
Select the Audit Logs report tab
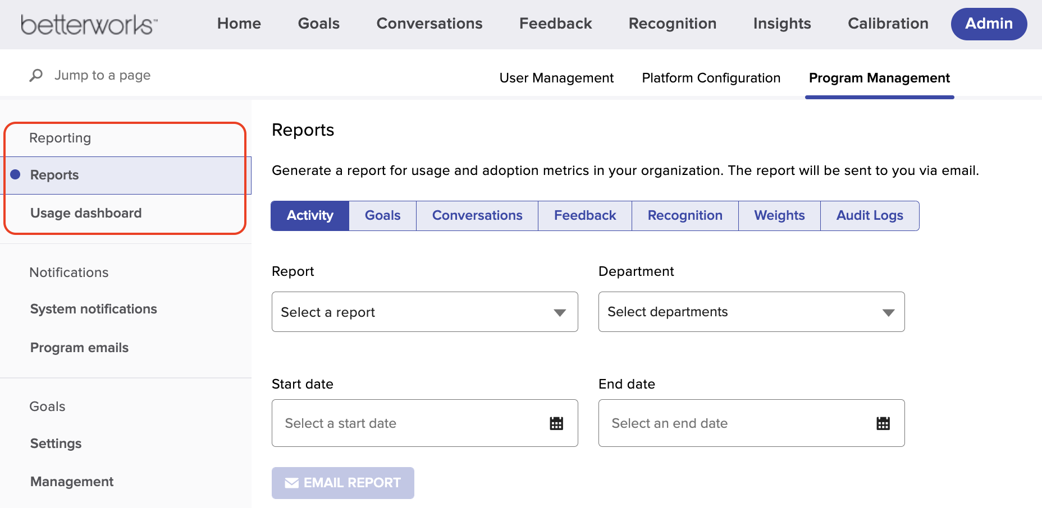(870, 216)
